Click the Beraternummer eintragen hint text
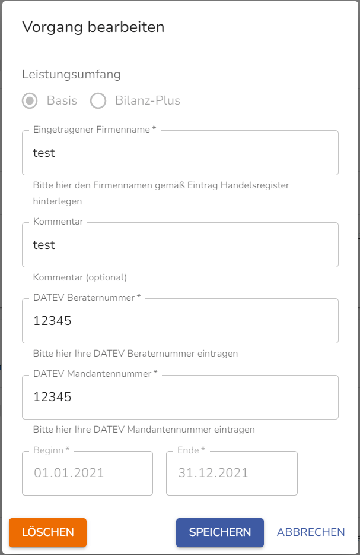The image size is (360, 555). tap(135, 353)
